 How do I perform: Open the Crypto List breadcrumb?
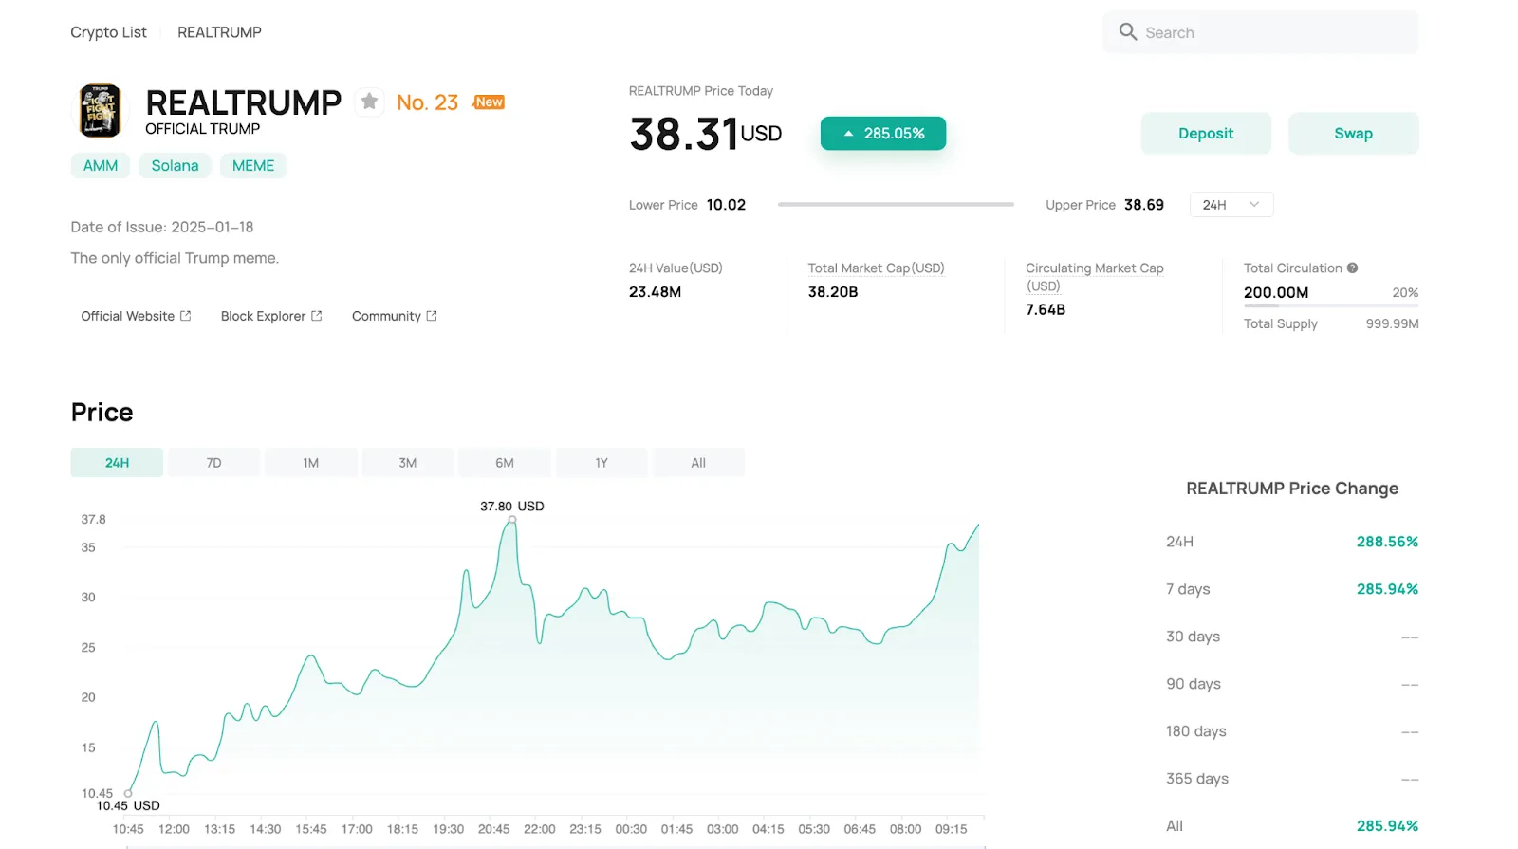point(108,32)
